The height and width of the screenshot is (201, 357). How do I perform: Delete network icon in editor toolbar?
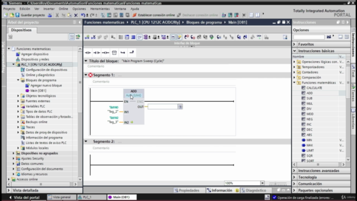pyautogui.click(x=93, y=37)
